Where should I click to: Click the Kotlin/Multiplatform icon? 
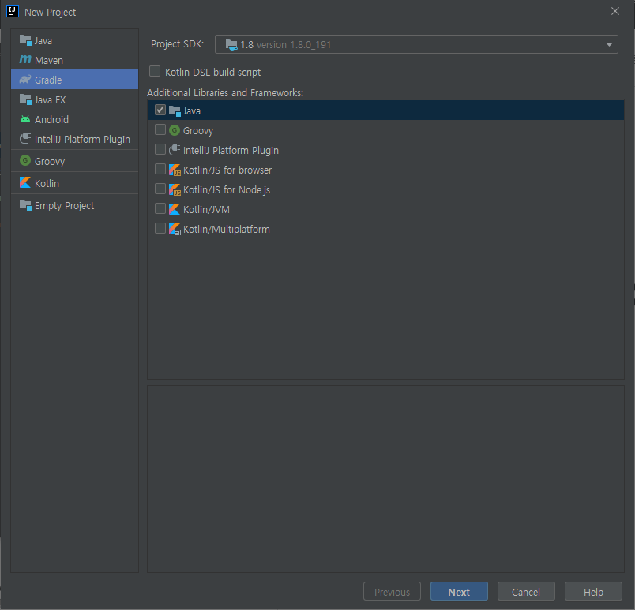pyautogui.click(x=175, y=229)
